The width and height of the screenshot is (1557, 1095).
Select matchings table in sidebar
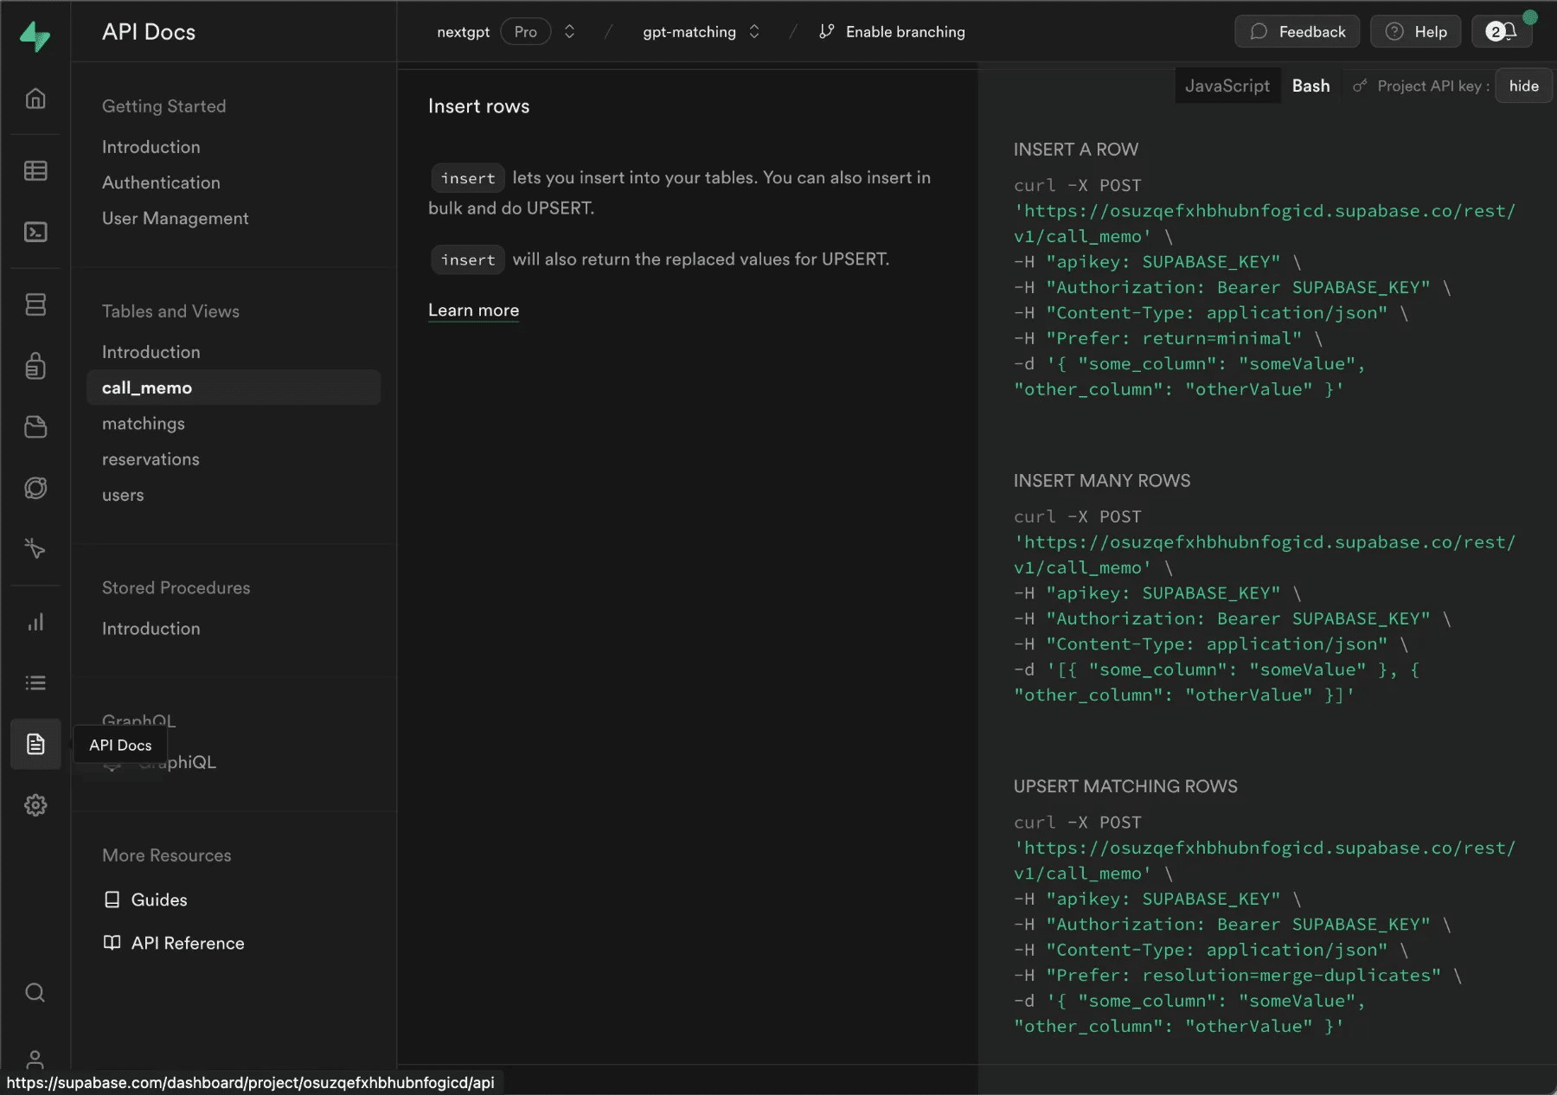coord(144,424)
